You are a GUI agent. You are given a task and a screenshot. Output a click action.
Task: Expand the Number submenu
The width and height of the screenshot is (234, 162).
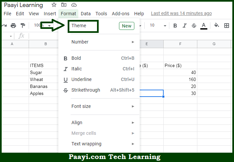(x=99, y=42)
